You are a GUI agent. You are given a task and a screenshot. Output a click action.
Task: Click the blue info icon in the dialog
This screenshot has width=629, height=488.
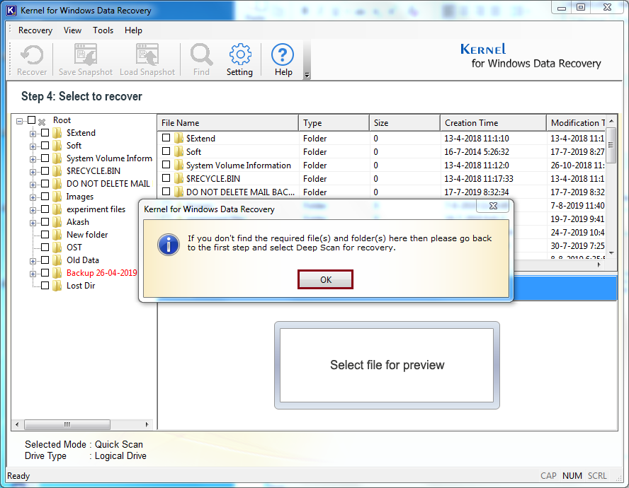pos(169,245)
